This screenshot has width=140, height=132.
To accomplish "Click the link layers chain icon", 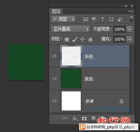I will click(65, 118).
